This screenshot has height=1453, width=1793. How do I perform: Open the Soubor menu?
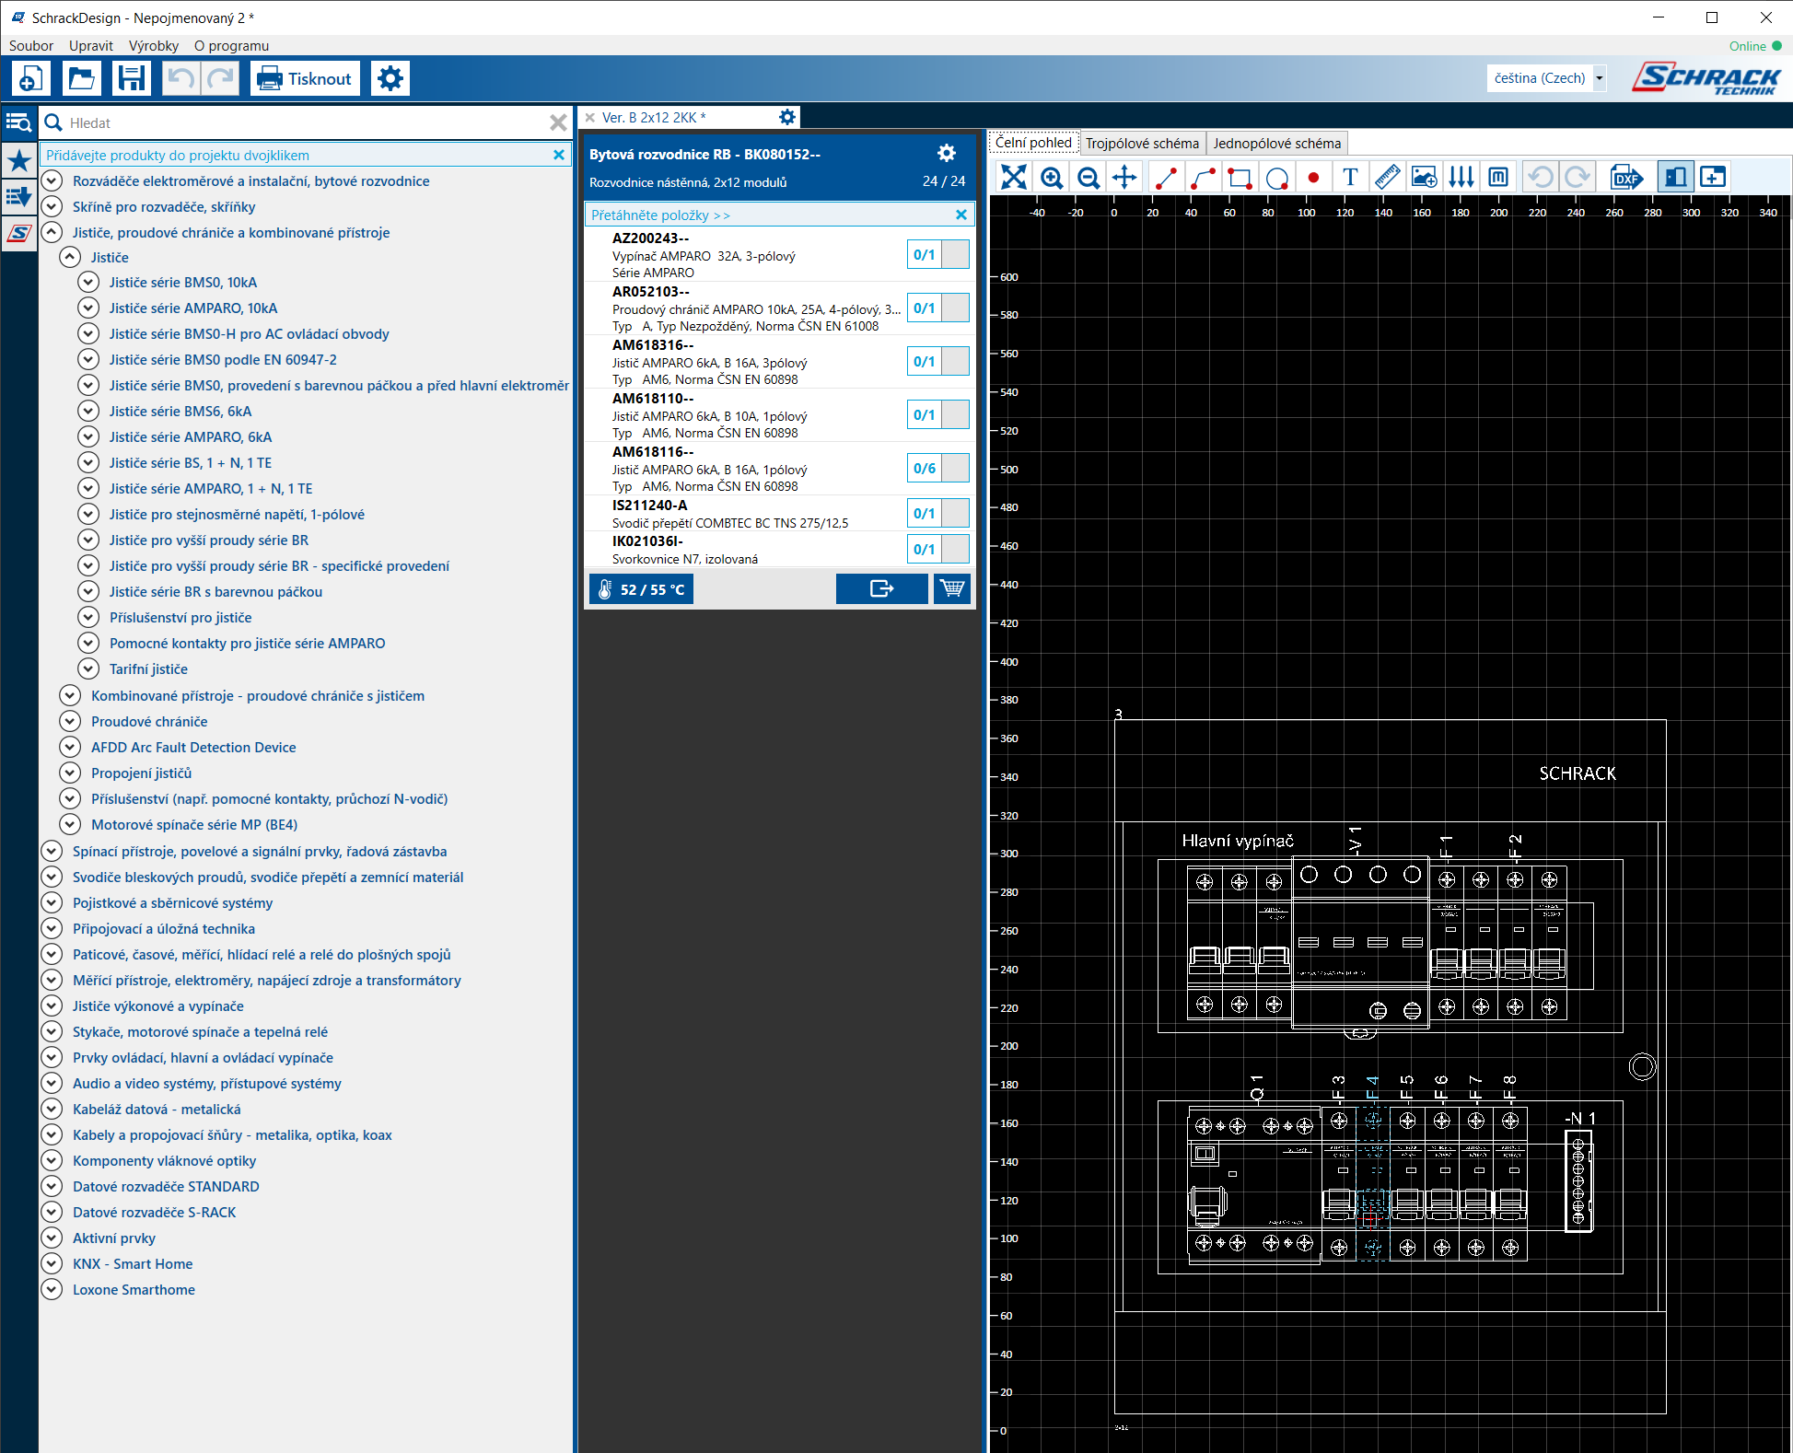click(31, 45)
